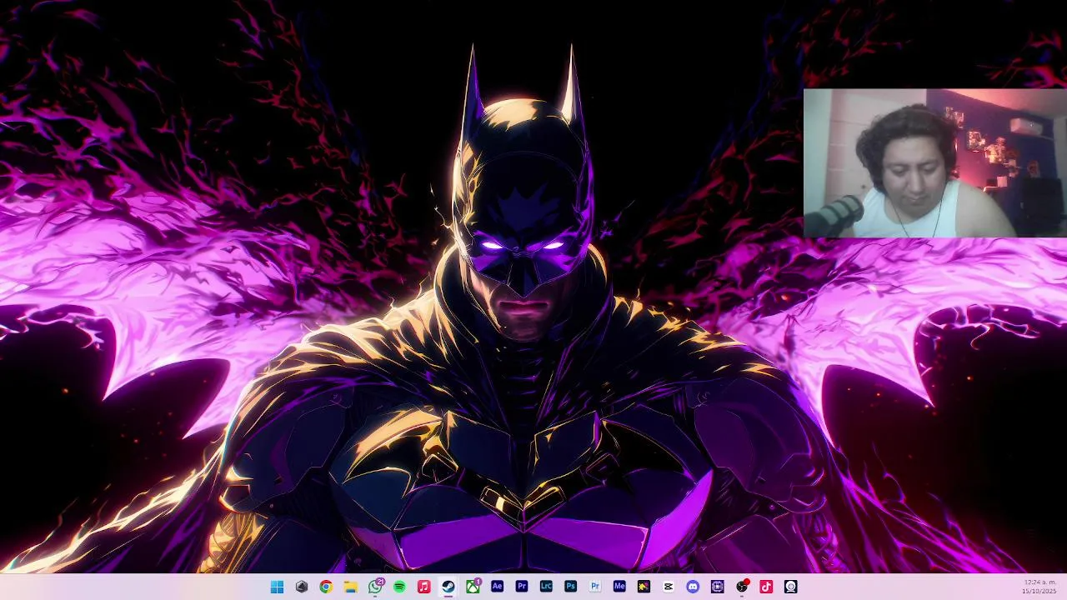Open the red Apple Music icon
1067x600 pixels.
(423, 587)
